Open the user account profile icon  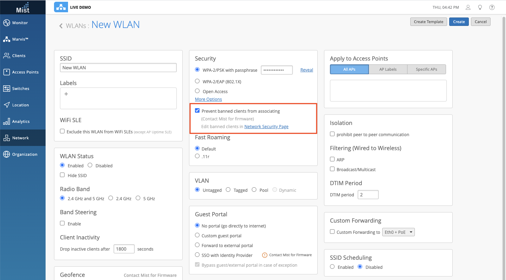pyautogui.click(x=468, y=7)
